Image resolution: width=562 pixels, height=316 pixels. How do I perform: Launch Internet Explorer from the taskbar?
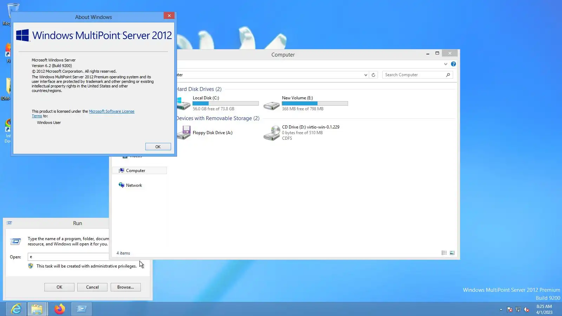16,309
